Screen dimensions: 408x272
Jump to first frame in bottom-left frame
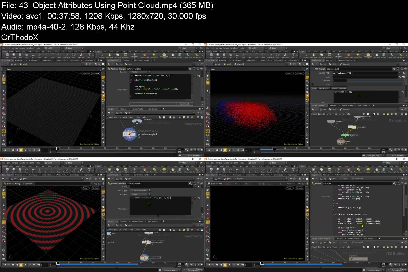[4, 265]
